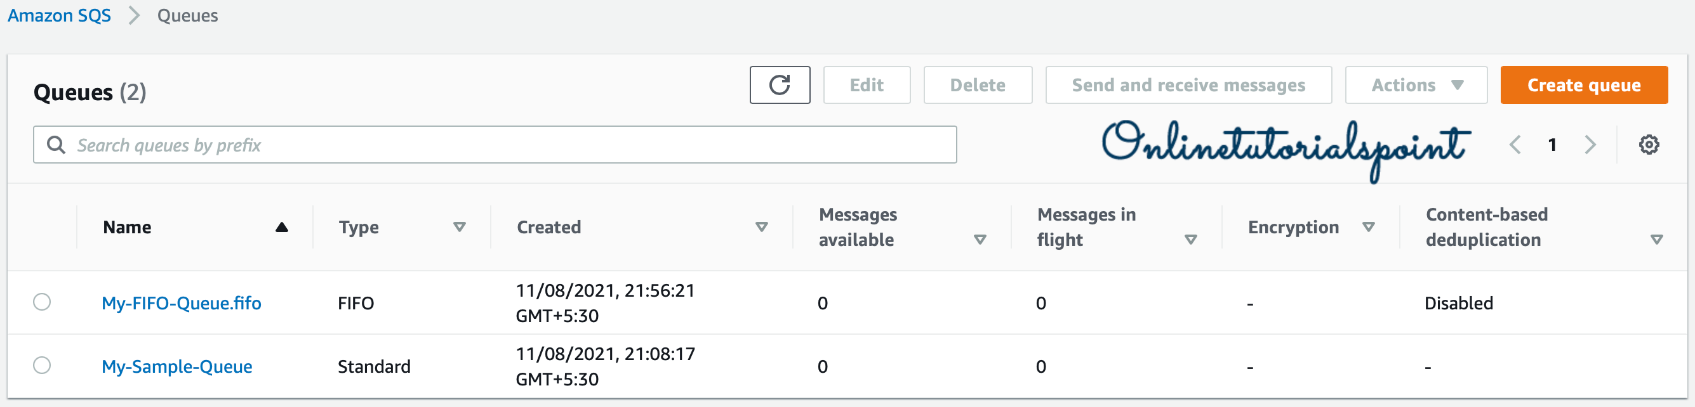Open the Actions dropdown menu

click(1415, 85)
